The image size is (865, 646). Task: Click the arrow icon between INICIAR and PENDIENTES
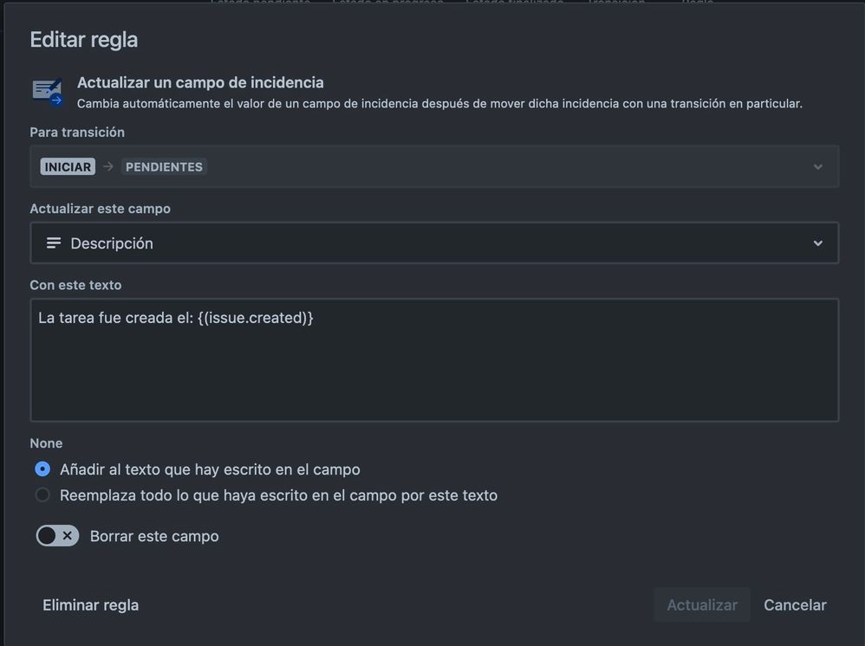(x=106, y=166)
